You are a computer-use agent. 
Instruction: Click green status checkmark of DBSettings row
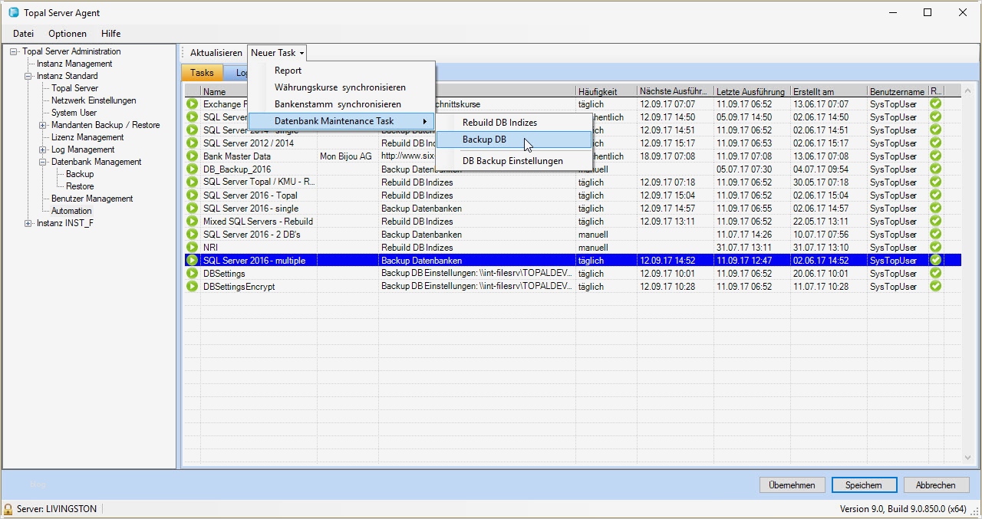[x=935, y=274]
